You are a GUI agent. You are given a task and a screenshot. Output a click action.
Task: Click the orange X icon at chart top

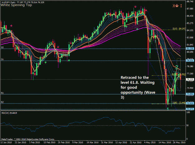click(174, 6)
